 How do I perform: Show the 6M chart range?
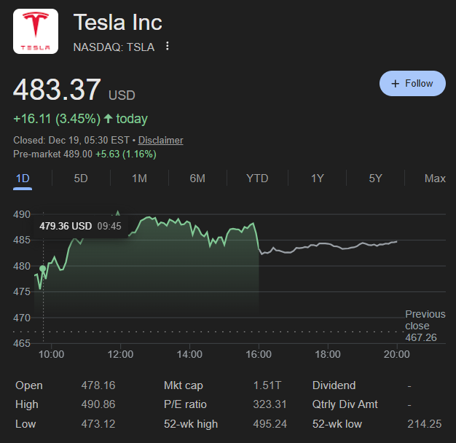(x=197, y=179)
